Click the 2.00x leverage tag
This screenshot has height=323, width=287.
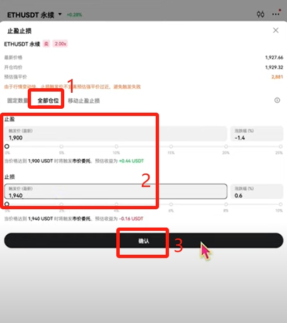coord(60,44)
